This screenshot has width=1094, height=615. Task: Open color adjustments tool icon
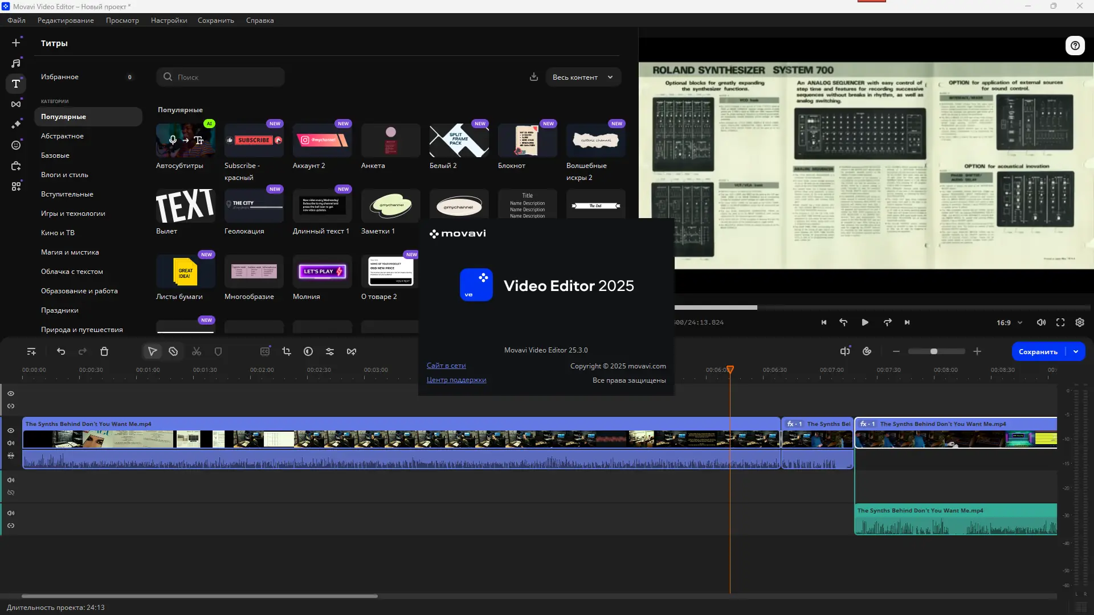coord(308,351)
